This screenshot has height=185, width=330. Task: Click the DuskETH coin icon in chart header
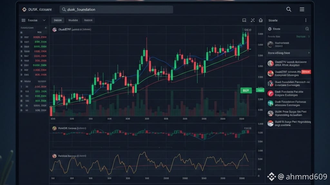point(54,30)
